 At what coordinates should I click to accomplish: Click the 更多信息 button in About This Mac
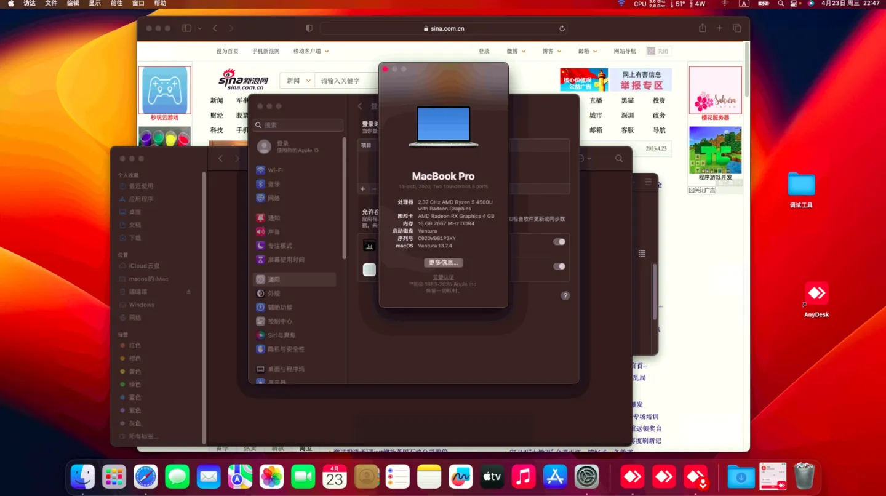[x=443, y=263]
